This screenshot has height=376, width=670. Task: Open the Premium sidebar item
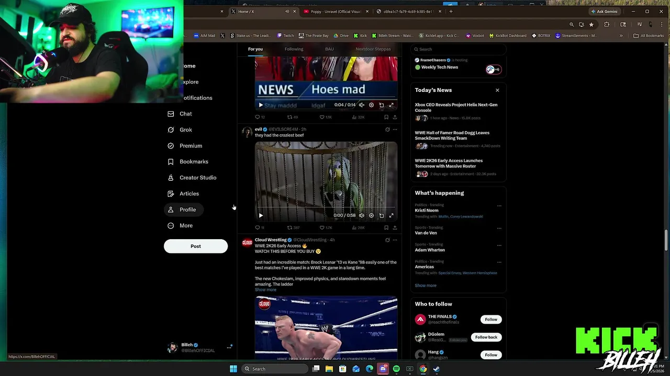185,146
